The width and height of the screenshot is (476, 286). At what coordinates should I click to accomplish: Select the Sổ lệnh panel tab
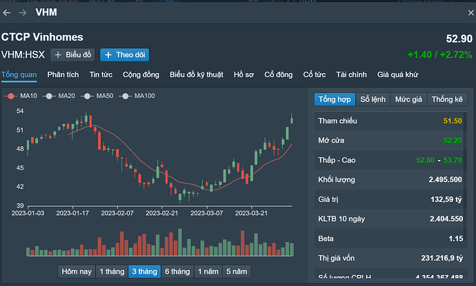(373, 100)
